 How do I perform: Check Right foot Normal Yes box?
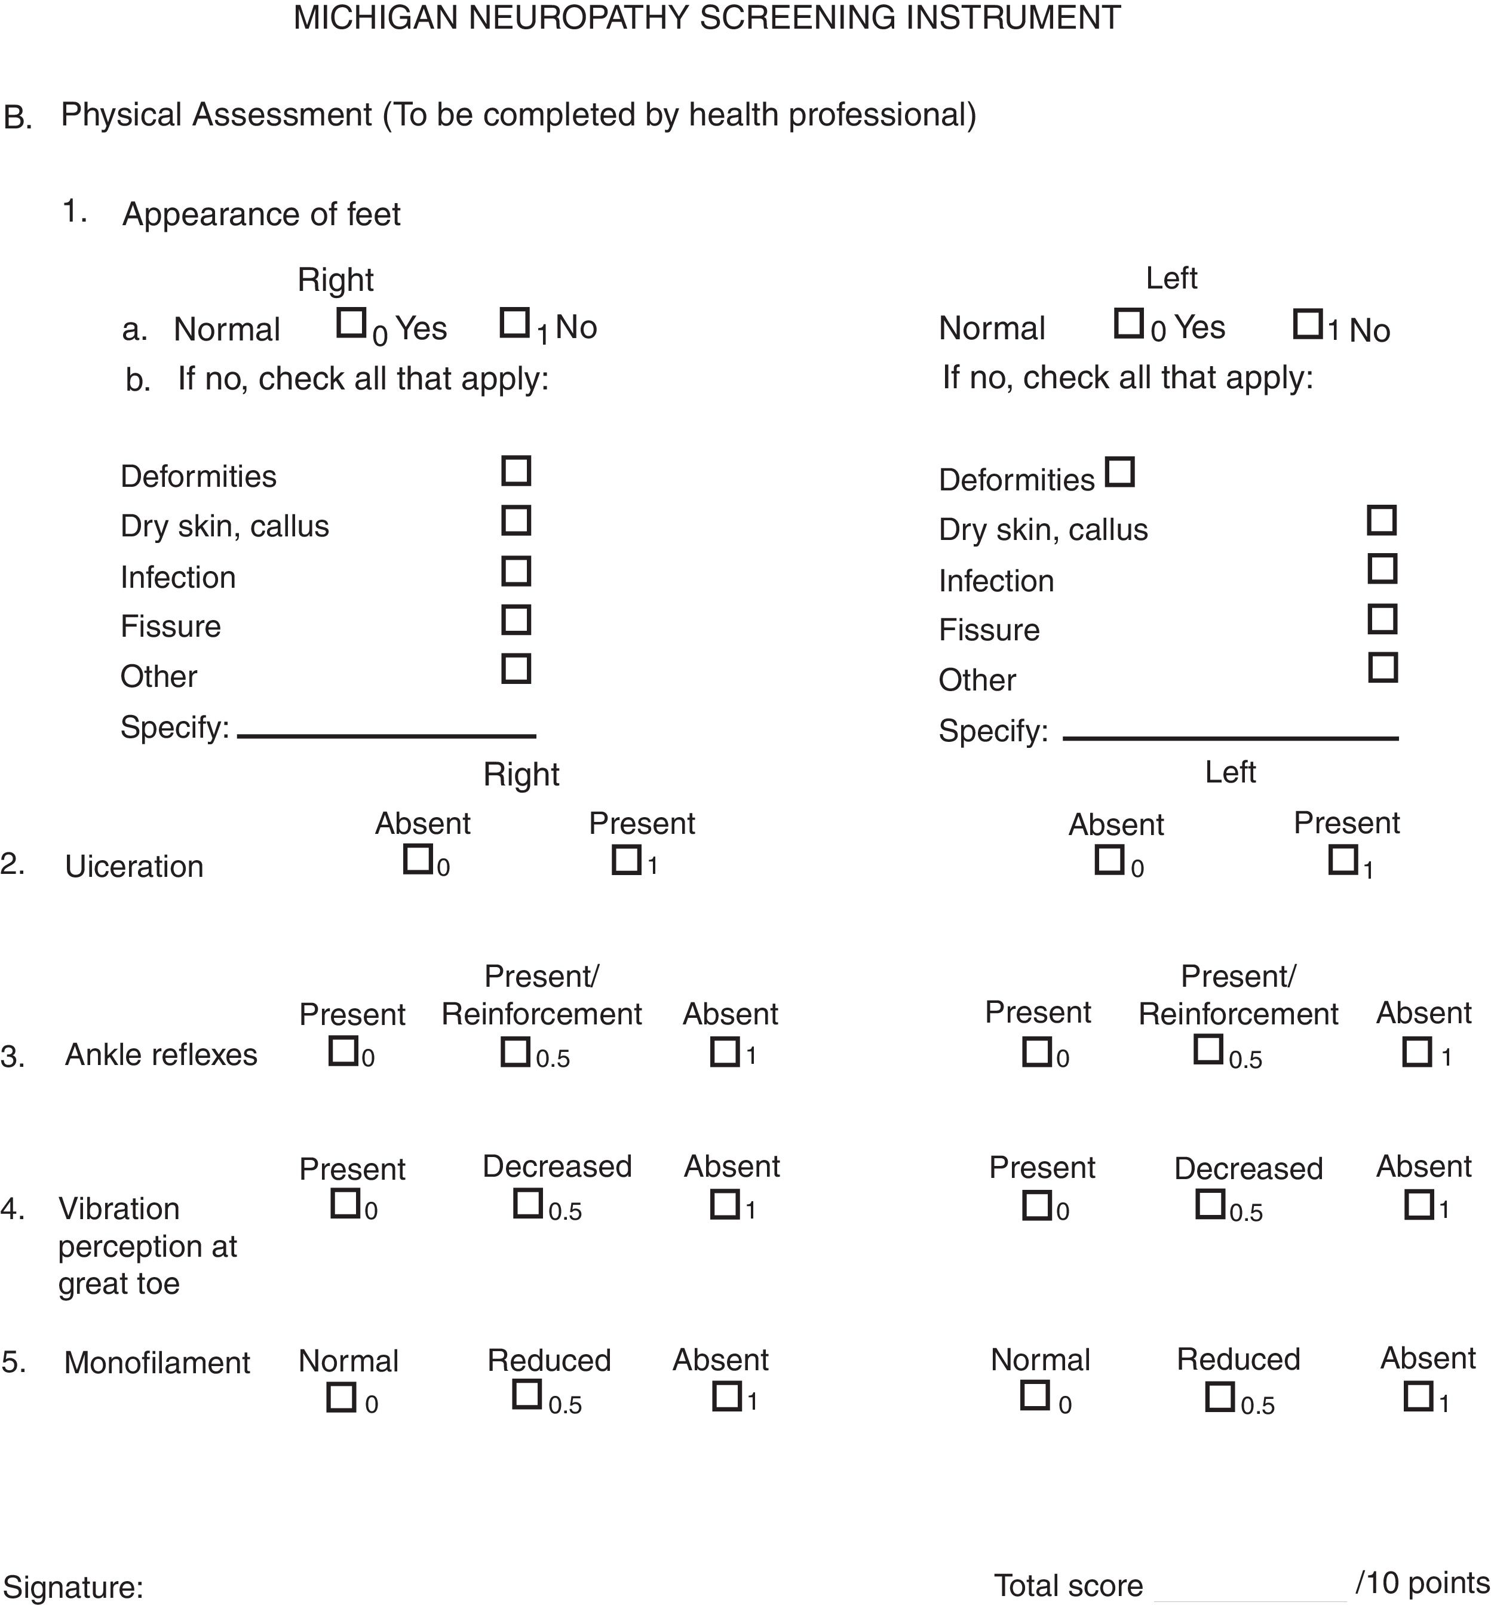point(351,323)
